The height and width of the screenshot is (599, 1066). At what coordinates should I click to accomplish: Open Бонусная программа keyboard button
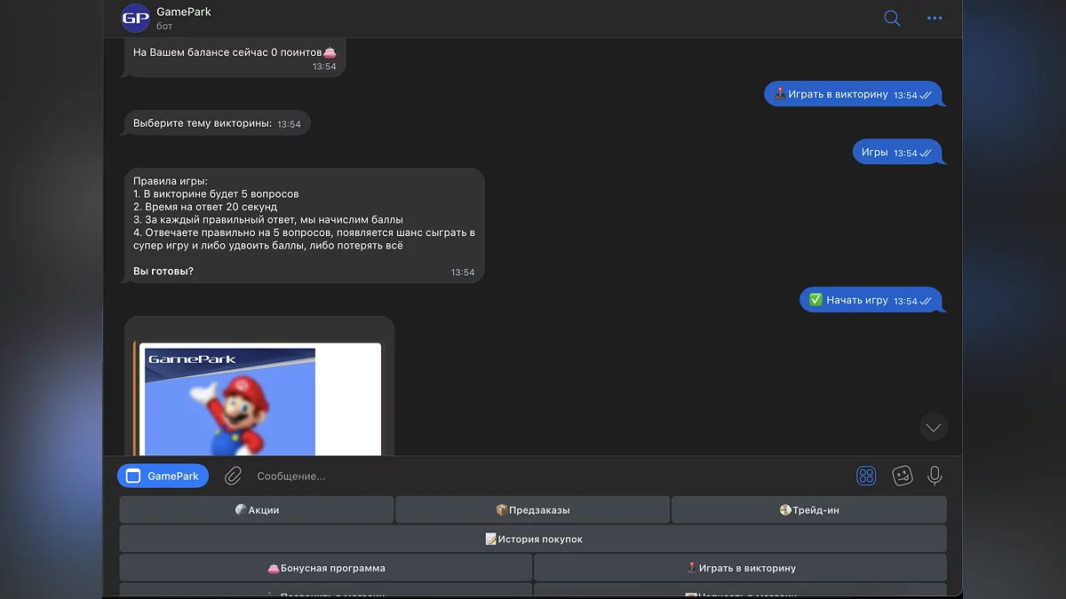coord(326,568)
